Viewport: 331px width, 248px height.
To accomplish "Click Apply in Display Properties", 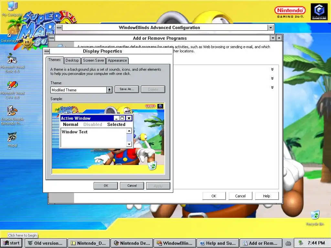I will pyautogui.click(x=158, y=186).
